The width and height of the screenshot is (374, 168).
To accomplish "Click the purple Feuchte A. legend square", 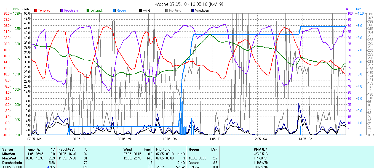I will [62, 11].
